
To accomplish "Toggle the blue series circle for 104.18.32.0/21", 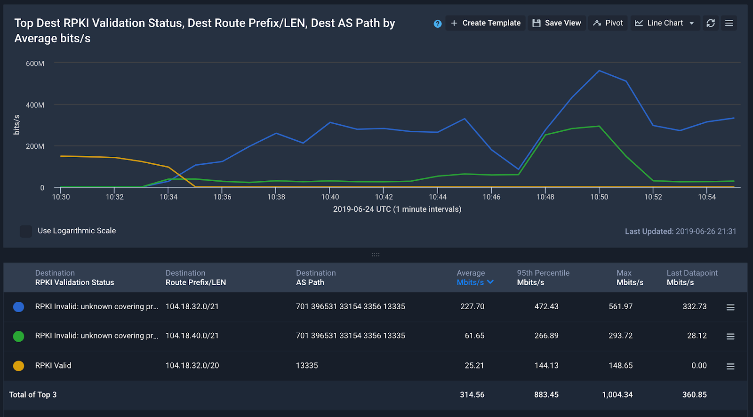I will tap(19, 307).
